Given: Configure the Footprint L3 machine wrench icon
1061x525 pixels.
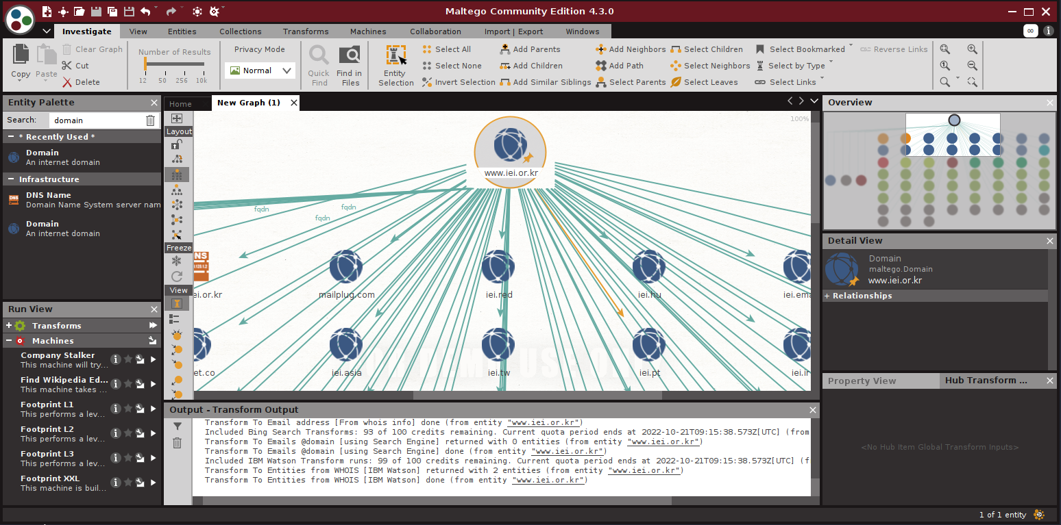Looking at the screenshot, I should (141, 458).
